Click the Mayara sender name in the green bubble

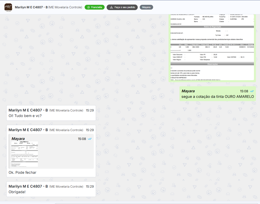tap(188, 91)
